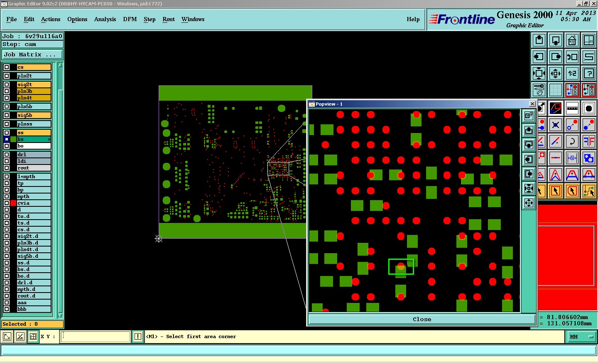Select the sig2t.d layer row
The image size is (598, 363).
pyautogui.click(x=34, y=236)
